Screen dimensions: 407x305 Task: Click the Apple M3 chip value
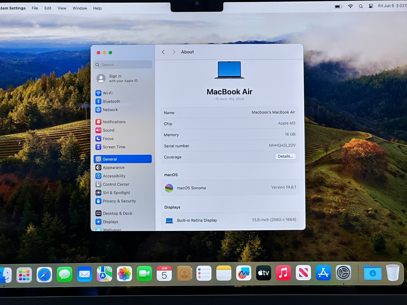coord(286,123)
